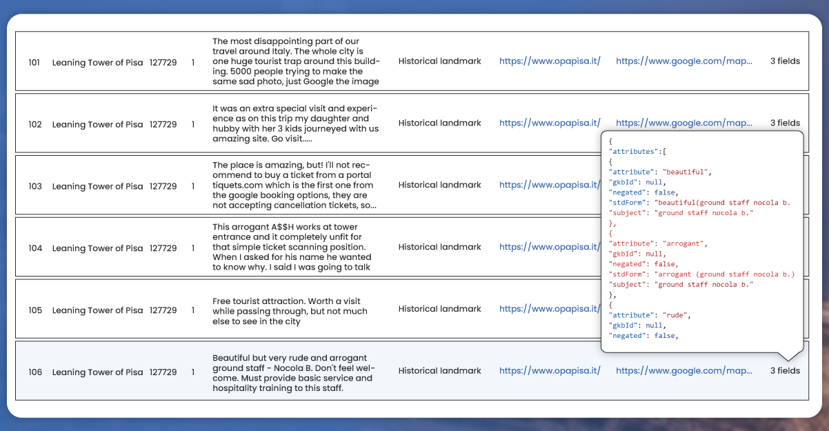Select row ID 101
The image size is (829, 431).
34,63
